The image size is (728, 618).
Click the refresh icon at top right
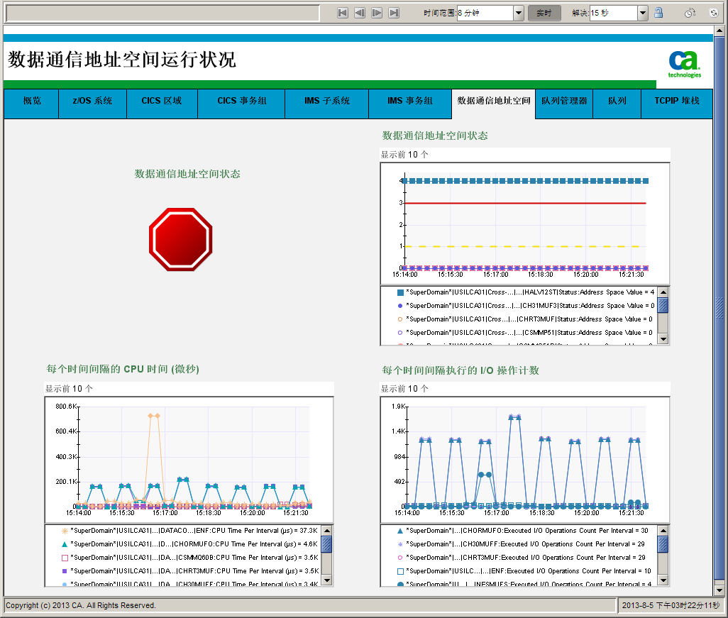(714, 13)
